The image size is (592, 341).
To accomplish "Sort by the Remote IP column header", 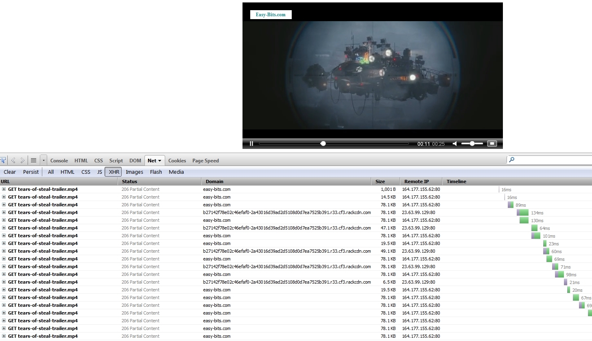I will click(422, 181).
